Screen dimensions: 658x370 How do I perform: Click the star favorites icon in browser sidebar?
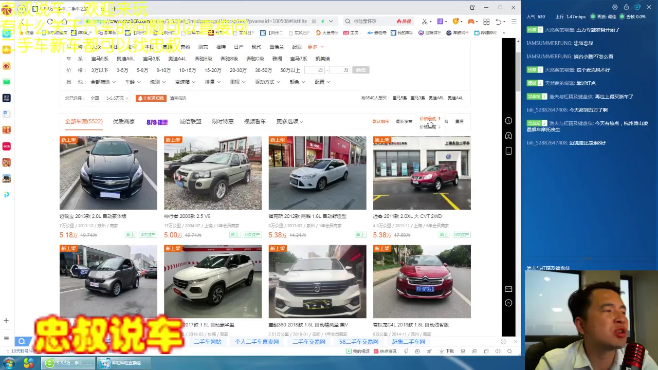[x=6, y=50]
